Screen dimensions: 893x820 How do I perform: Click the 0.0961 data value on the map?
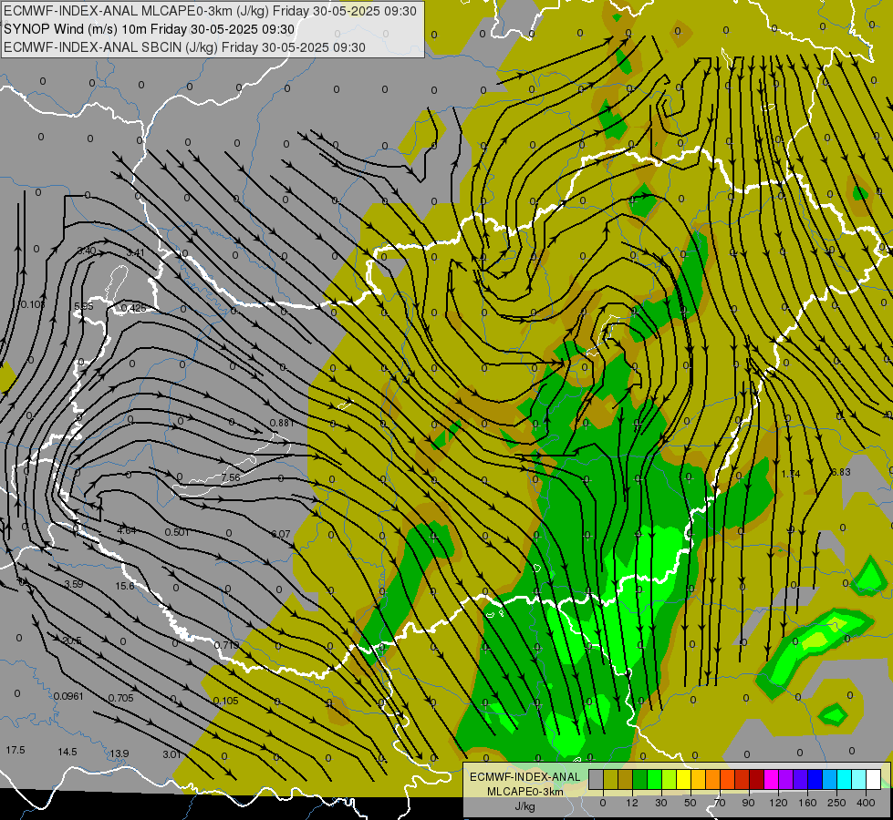coord(68,696)
